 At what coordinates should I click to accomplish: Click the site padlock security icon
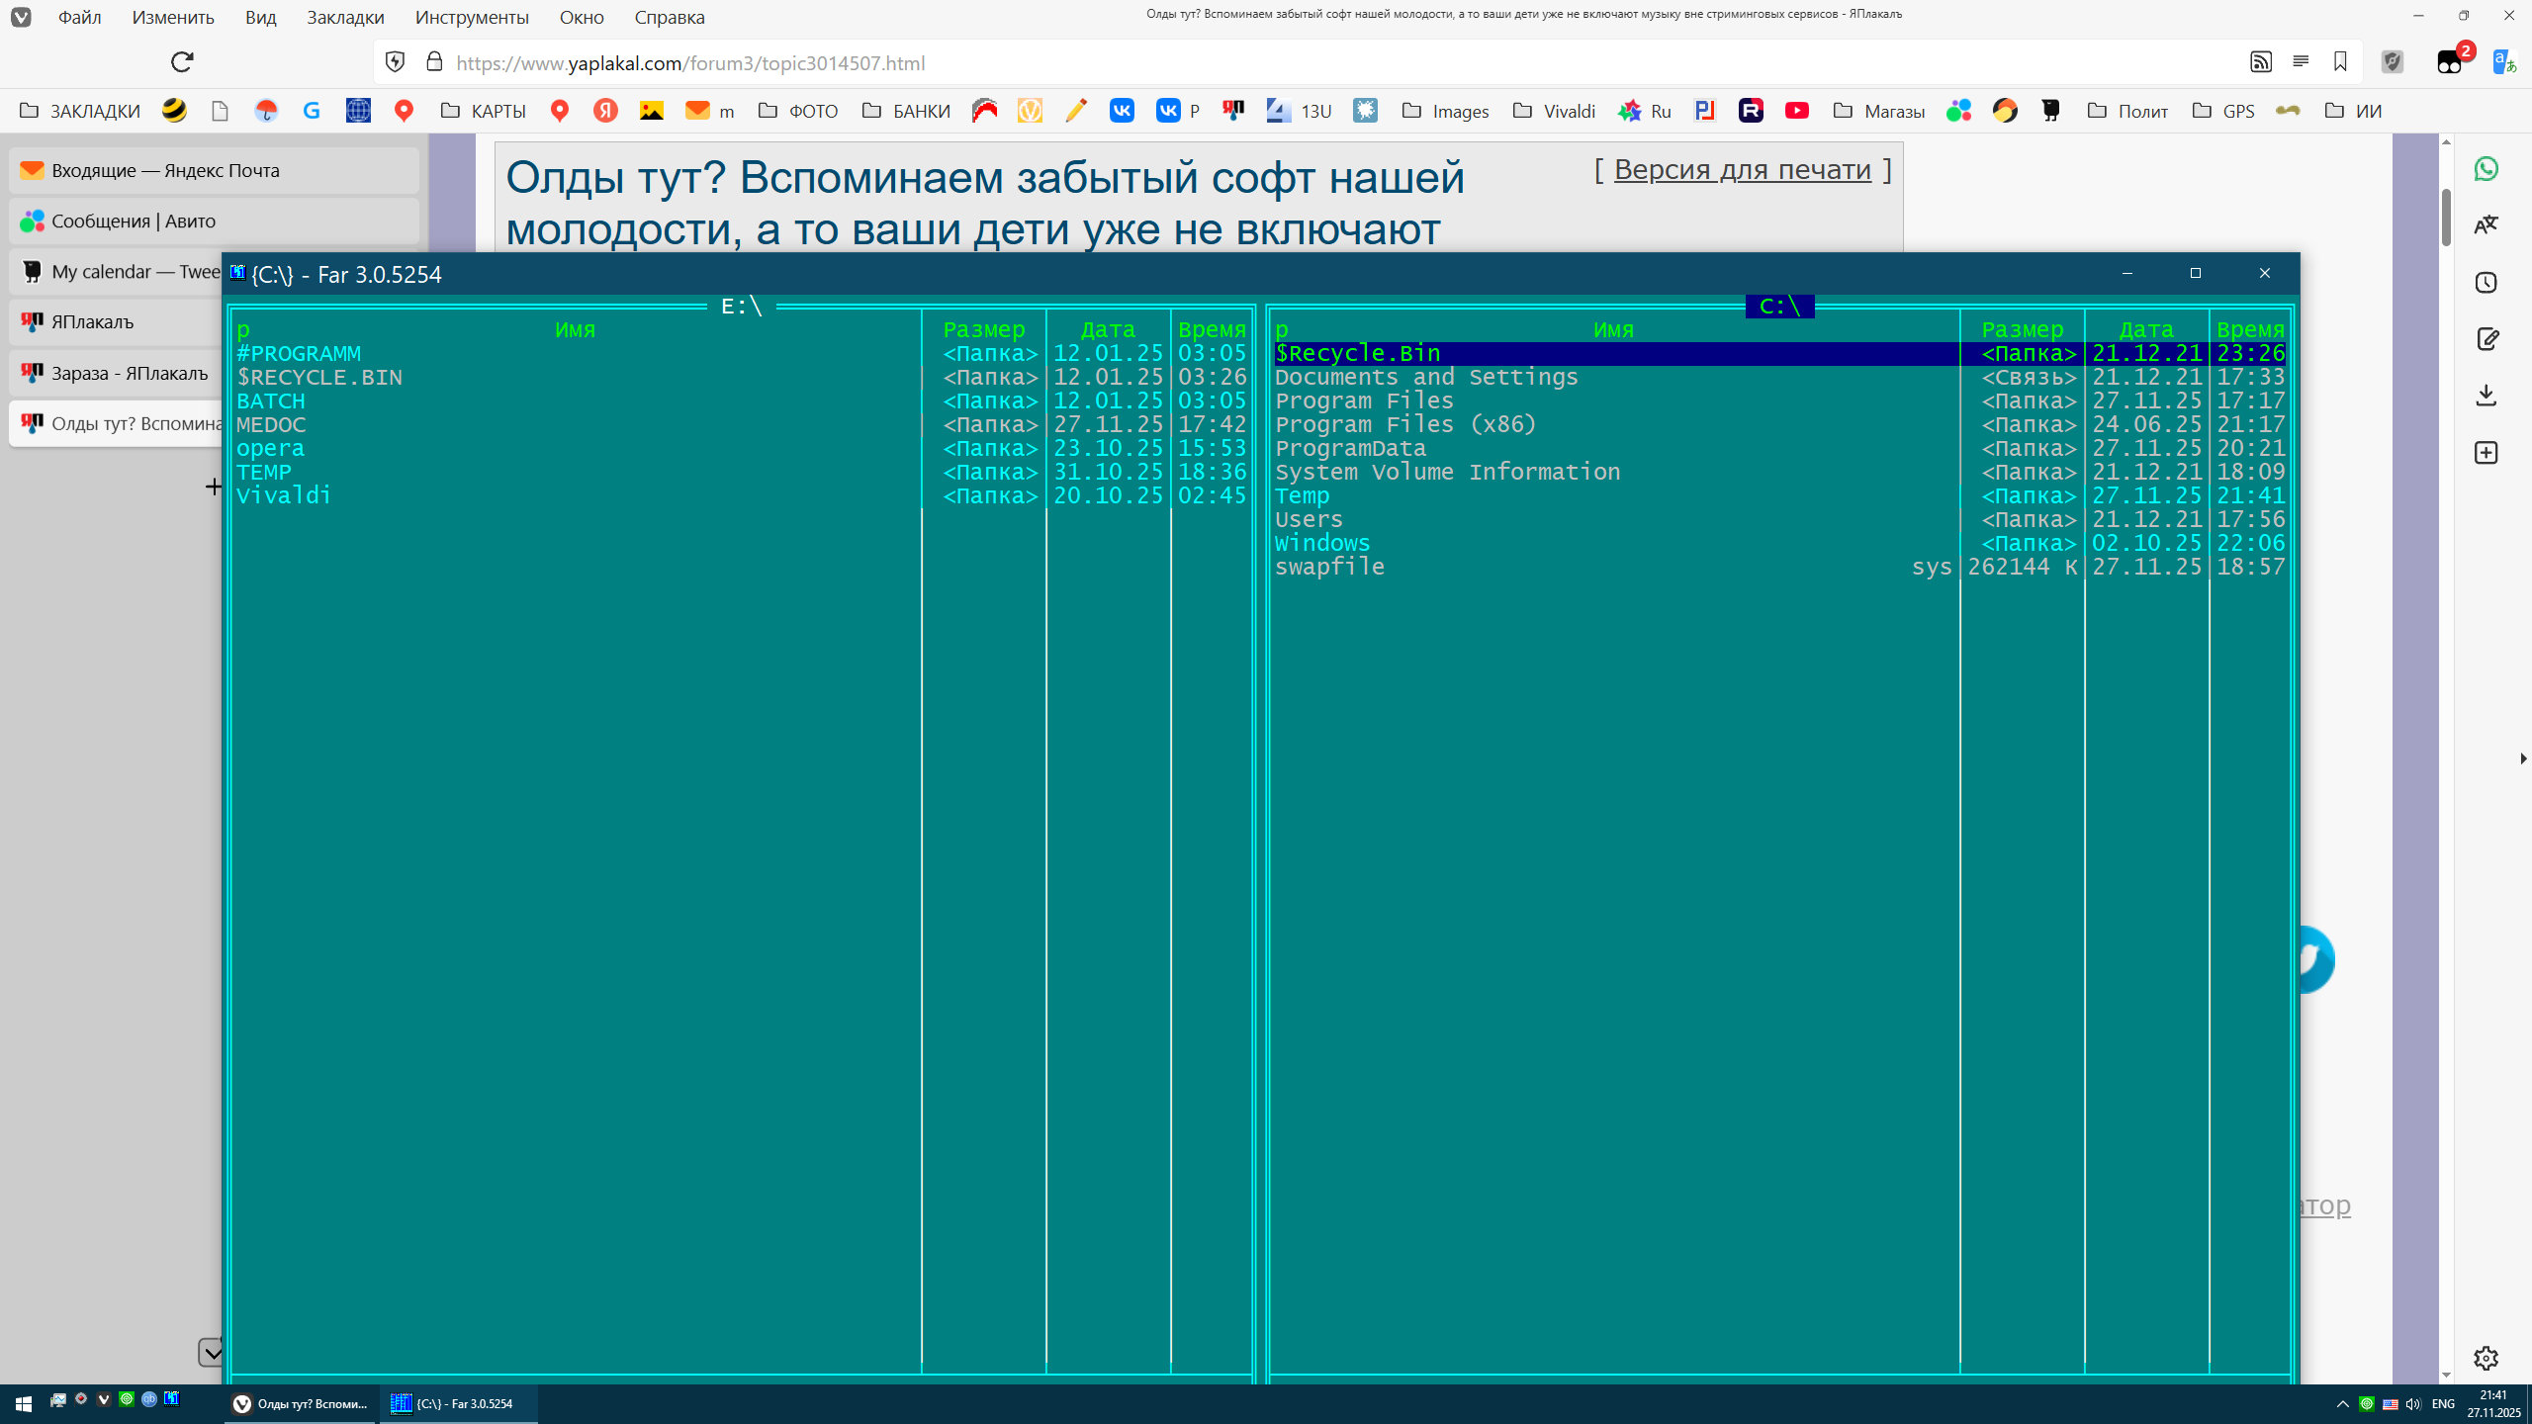coord(433,62)
